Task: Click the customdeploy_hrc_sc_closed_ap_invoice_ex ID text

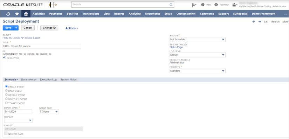Action: (27, 54)
